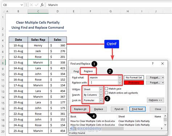The width and height of the screenshot is (172, 136).
Task: Click the Replace All button
Action: coord(80,109)
